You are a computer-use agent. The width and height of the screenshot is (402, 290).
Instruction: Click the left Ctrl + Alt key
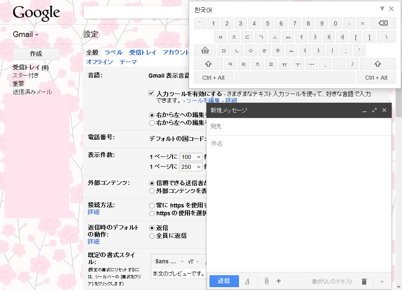[213, 78]
